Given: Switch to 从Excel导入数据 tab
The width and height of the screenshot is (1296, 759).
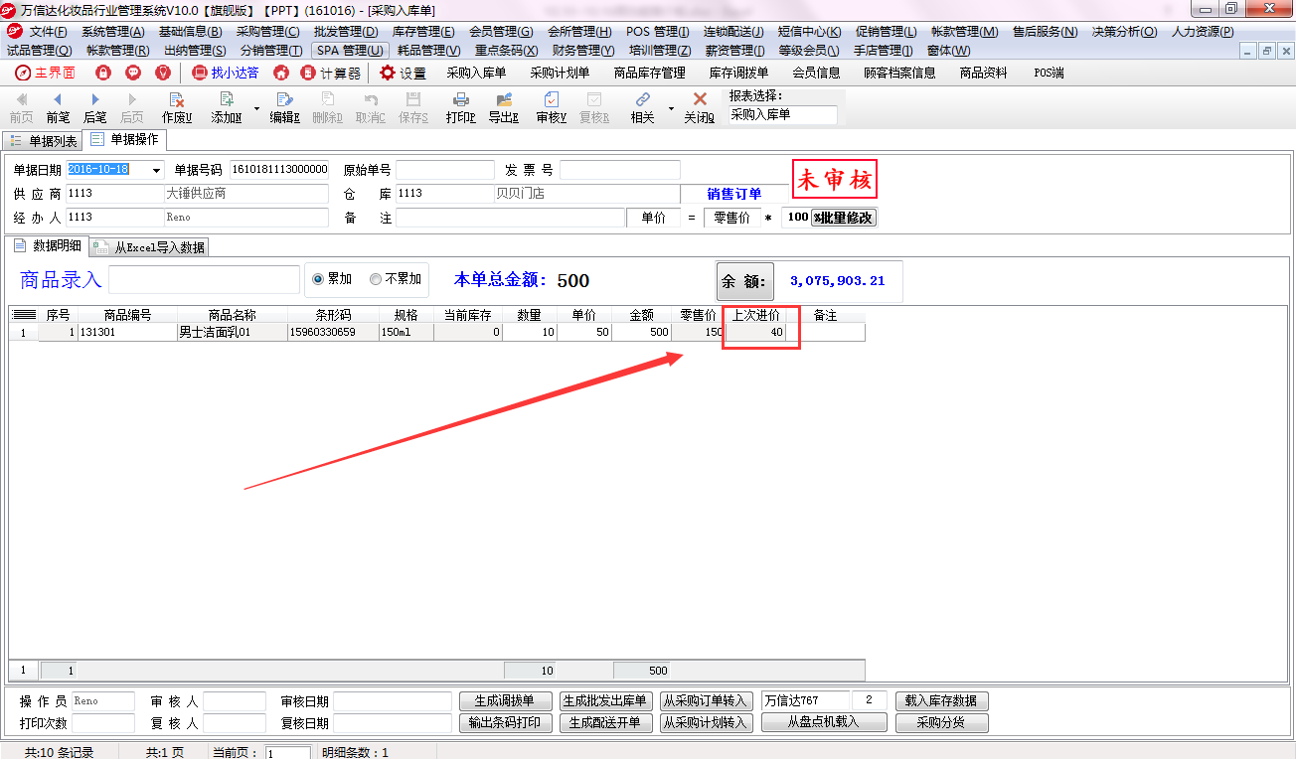Looking at the screenshot, I should pyautogui.click(x=149, y=247).
